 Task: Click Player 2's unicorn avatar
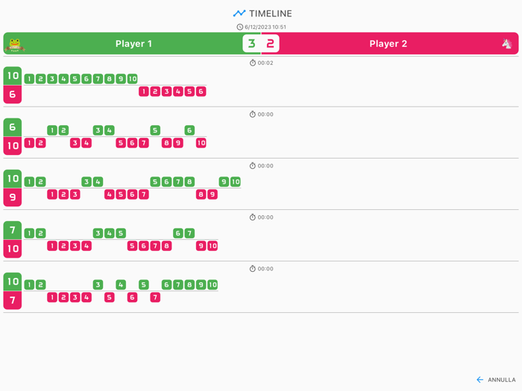(507, 44)
